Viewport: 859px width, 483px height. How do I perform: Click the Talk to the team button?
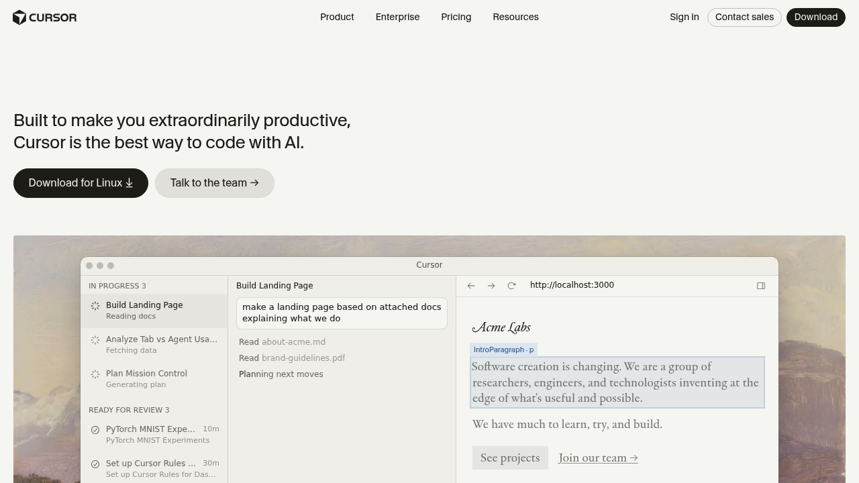214,183
